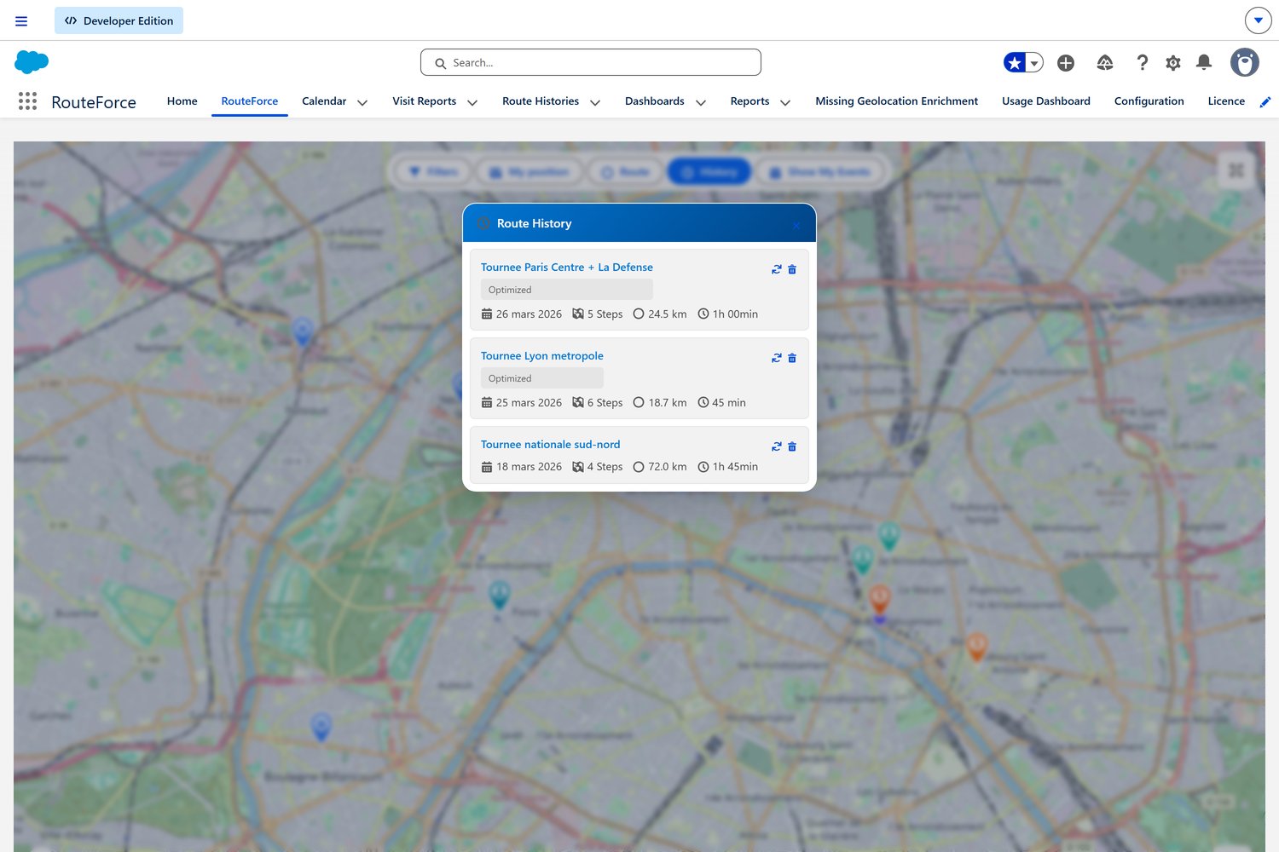This screenshot has height=852, width=1279.
Task: Open the global actions plus icon
Action: click(x=1065, y=62)
